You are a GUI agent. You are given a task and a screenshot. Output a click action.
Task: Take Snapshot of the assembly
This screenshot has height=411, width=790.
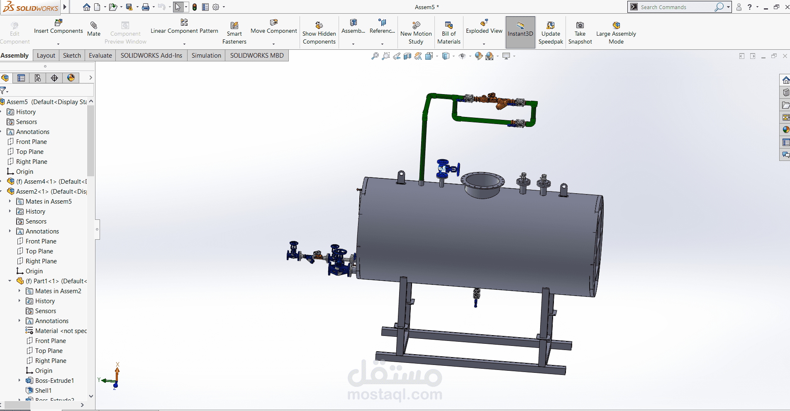580,33
